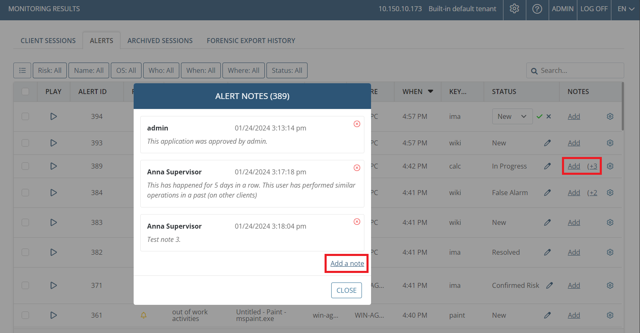
Task: Edit the status of alert 393
Action: 547,143
